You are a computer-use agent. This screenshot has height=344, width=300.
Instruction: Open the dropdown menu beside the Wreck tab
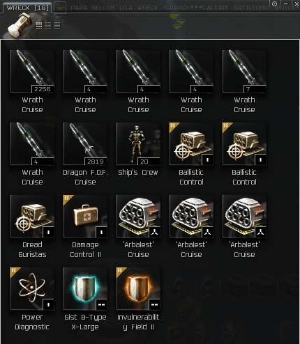coord(60,7)
